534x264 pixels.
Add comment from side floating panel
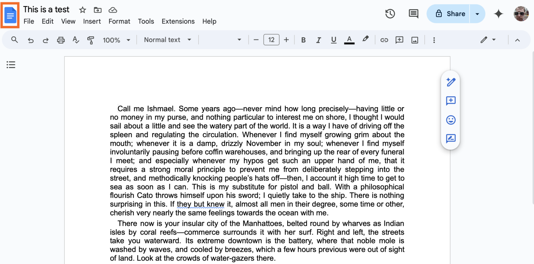point(450,101)
